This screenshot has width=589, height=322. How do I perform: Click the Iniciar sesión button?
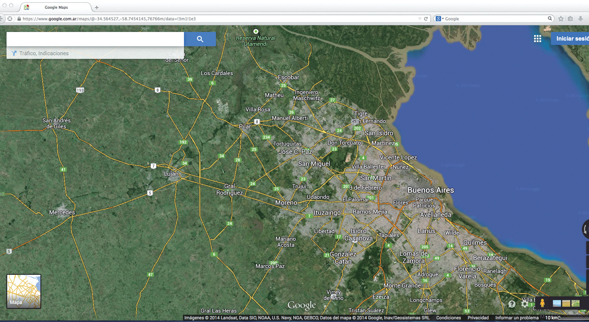coord(572,39)
